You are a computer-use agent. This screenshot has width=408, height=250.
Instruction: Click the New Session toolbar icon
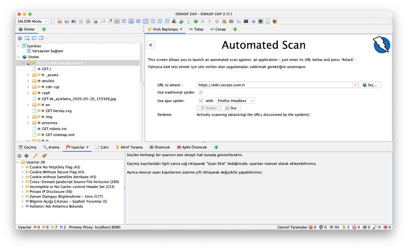[53, 21]
